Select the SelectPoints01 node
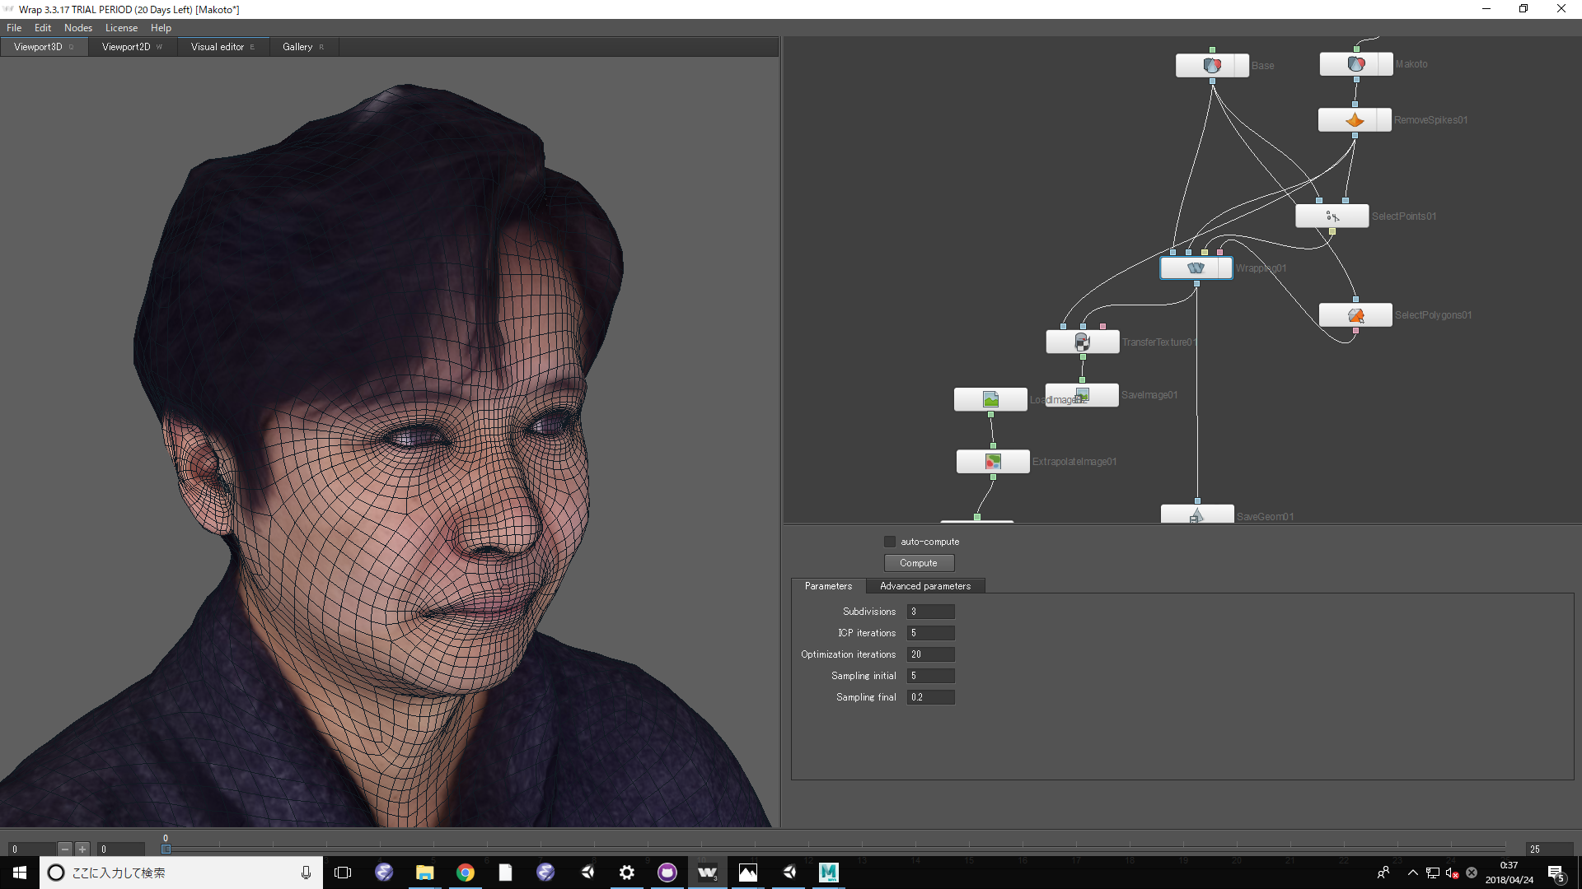This screenshot has width=1582, height=889. click(x=1332, y=216)
